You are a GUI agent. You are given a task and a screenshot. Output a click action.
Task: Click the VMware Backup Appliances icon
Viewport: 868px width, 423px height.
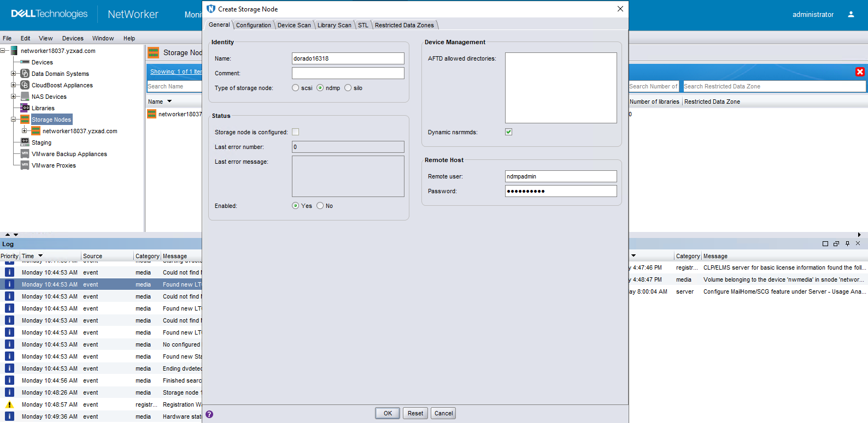pyautogui.click(x=25, y=154)
